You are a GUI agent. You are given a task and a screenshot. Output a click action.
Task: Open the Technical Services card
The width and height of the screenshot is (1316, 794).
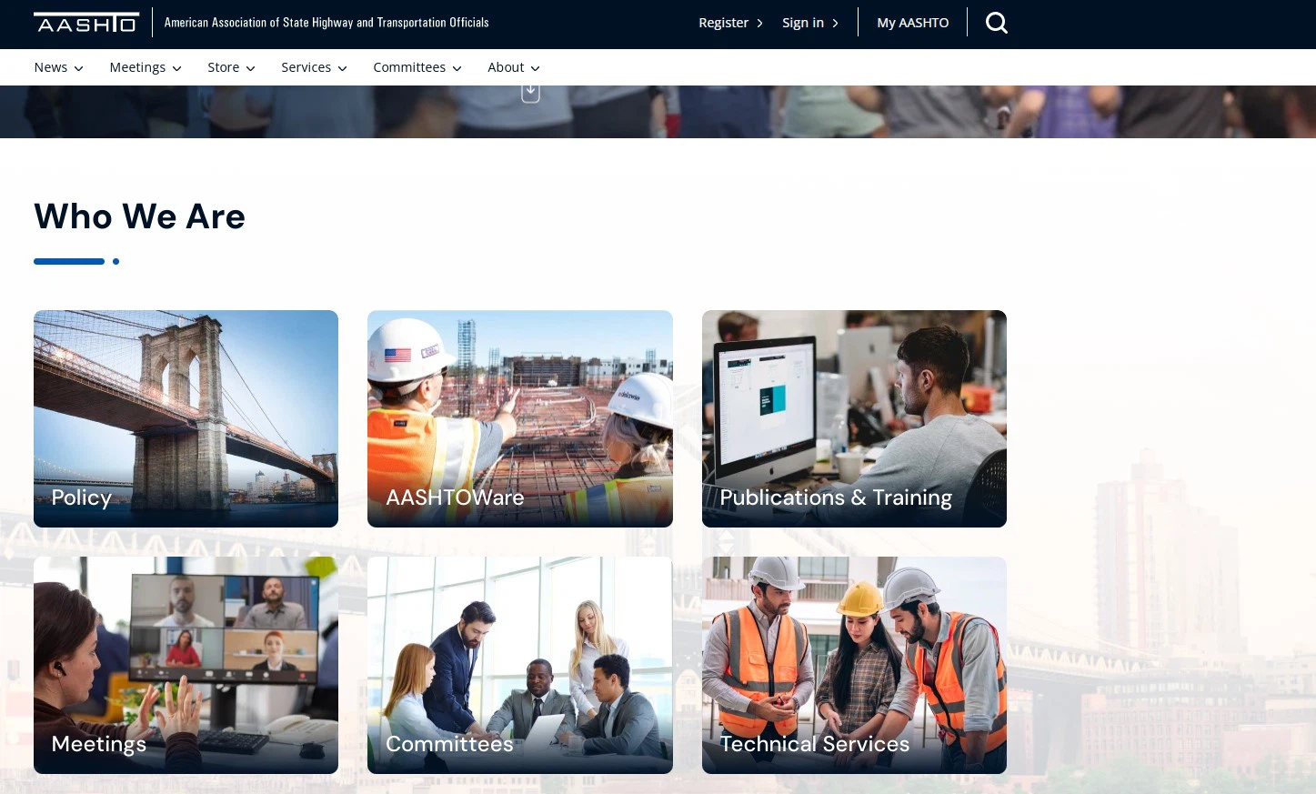coord(854,665)
